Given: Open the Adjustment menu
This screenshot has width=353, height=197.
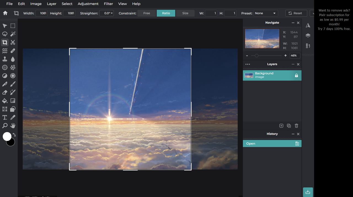Looking at the screenshot, I should (x=88, y=4).
